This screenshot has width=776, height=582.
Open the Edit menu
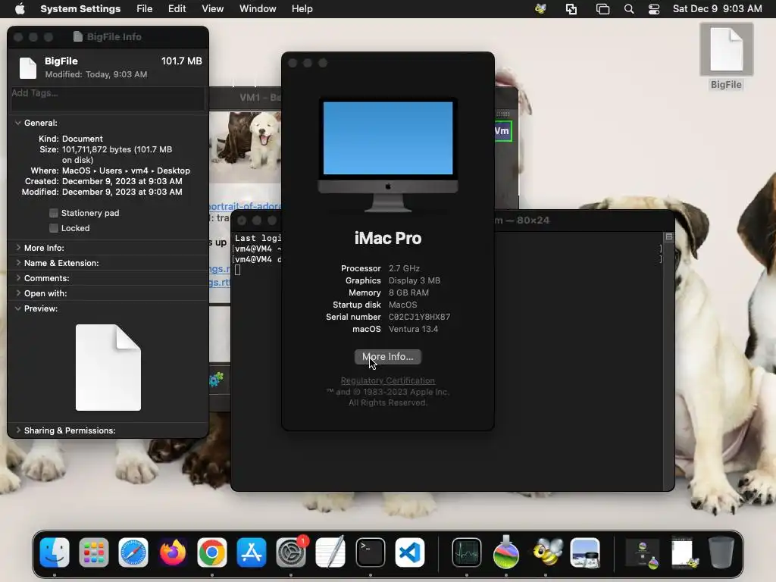tap(177, 9)
